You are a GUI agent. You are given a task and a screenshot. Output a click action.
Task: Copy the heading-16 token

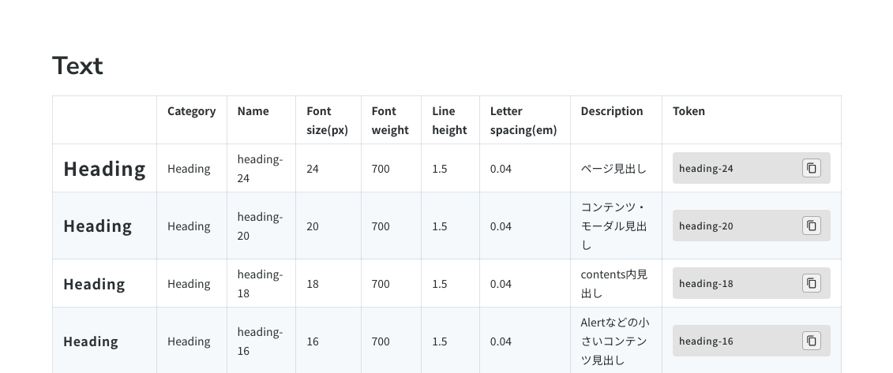coord(812,341)
